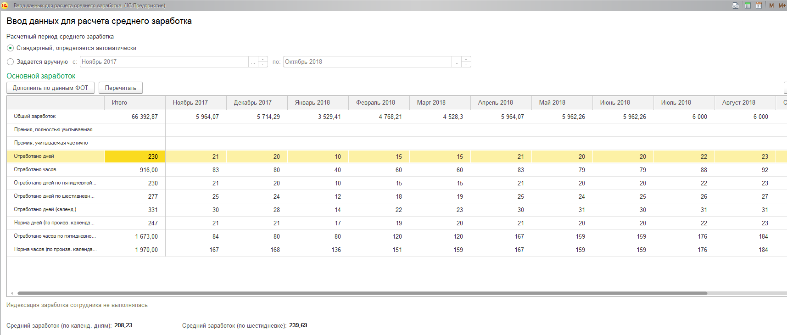Click the M+ memory add button
The image size is (787, 335).
coord(782,6)
